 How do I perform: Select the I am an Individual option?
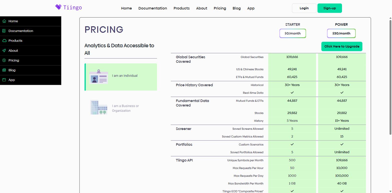pos(121,77)
